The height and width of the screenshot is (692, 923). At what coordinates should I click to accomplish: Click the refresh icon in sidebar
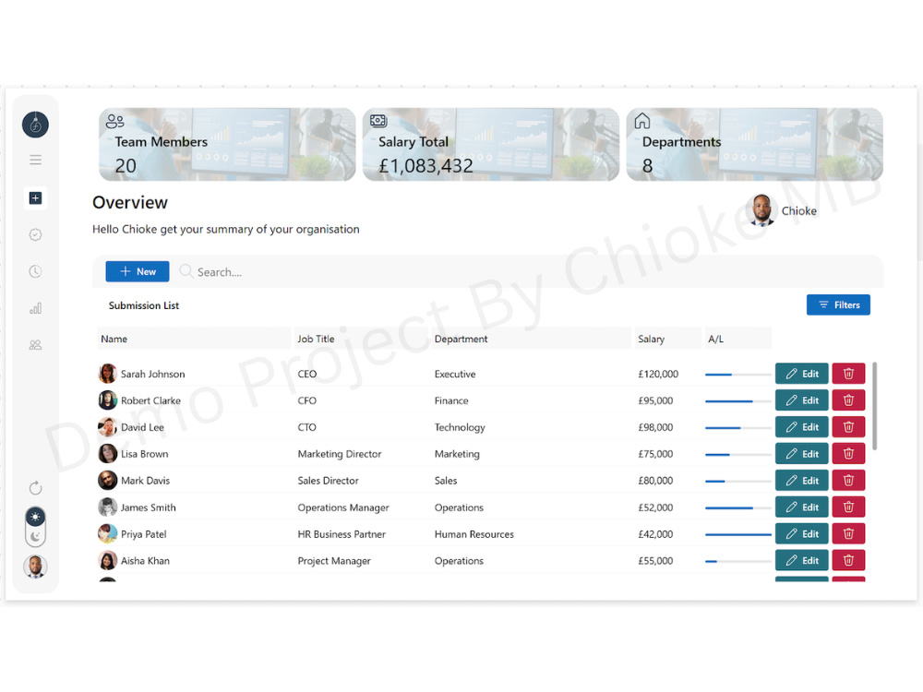pos(35,488)
